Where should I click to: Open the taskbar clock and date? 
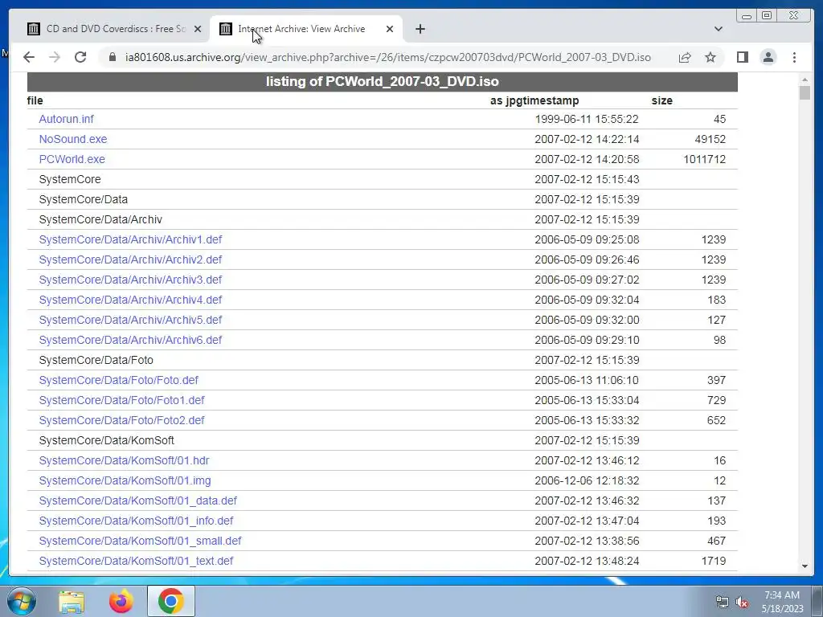click(782, 602)
